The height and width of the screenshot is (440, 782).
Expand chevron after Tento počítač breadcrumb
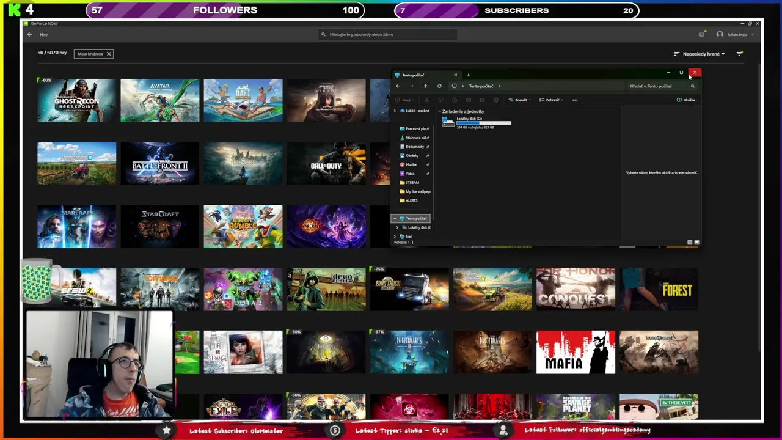point(499,86)
